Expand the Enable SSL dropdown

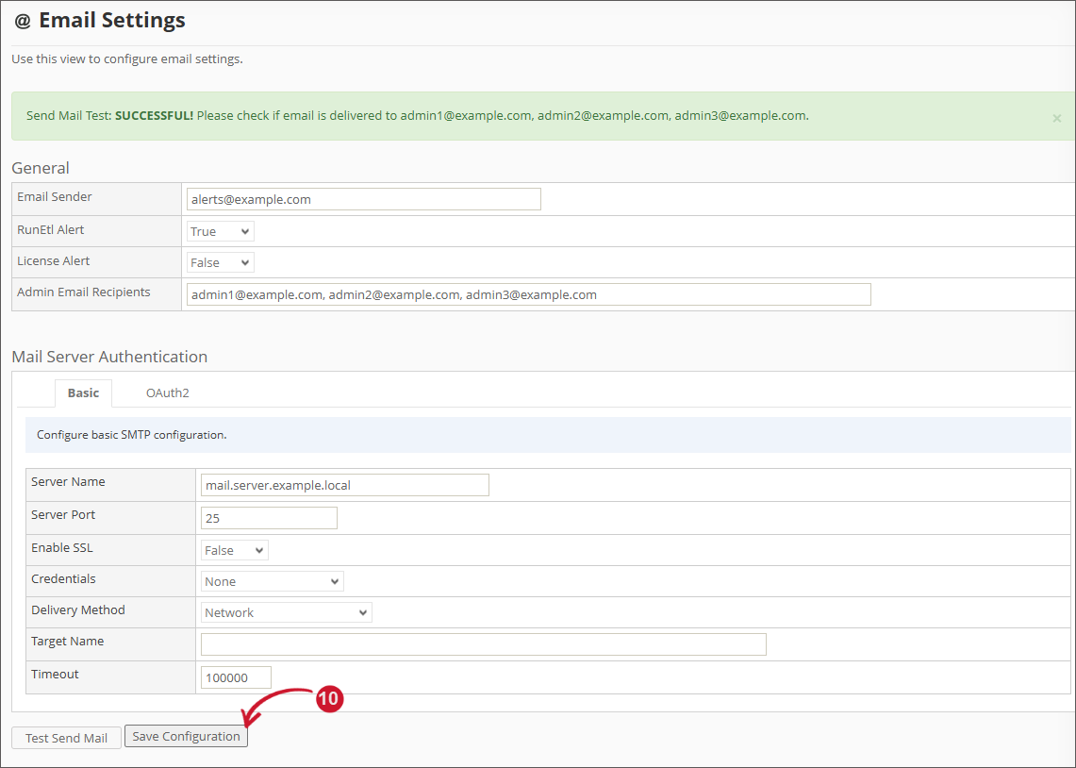tap(235, 550)
